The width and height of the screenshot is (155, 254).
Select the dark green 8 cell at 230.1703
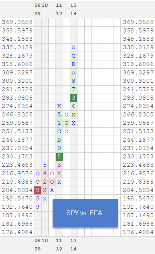59,157
